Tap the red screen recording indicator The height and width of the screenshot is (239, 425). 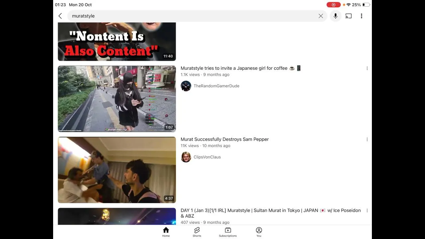pos(333,5)
